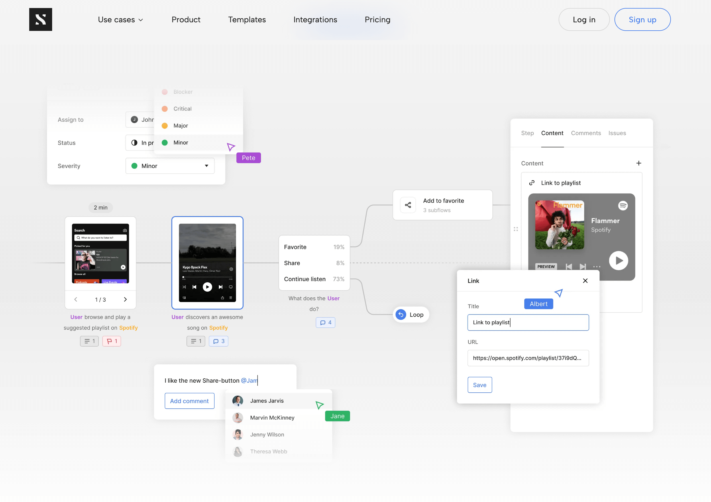Toggle the flag on the suggested playlist step
Viewport: 711px width, 502px height.
click(111, 341)
